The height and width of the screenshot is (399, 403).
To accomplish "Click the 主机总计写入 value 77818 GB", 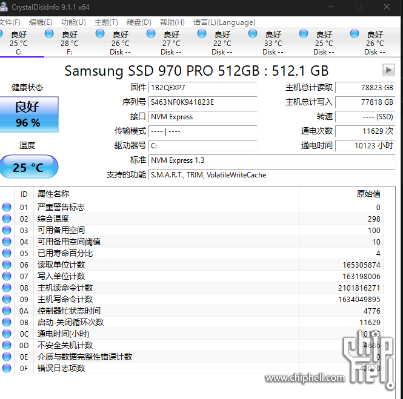I will 365,102.
